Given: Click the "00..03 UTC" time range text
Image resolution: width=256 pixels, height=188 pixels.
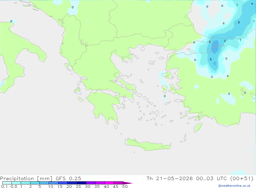Looking at the screenshot, I should (x=212, y=178).
